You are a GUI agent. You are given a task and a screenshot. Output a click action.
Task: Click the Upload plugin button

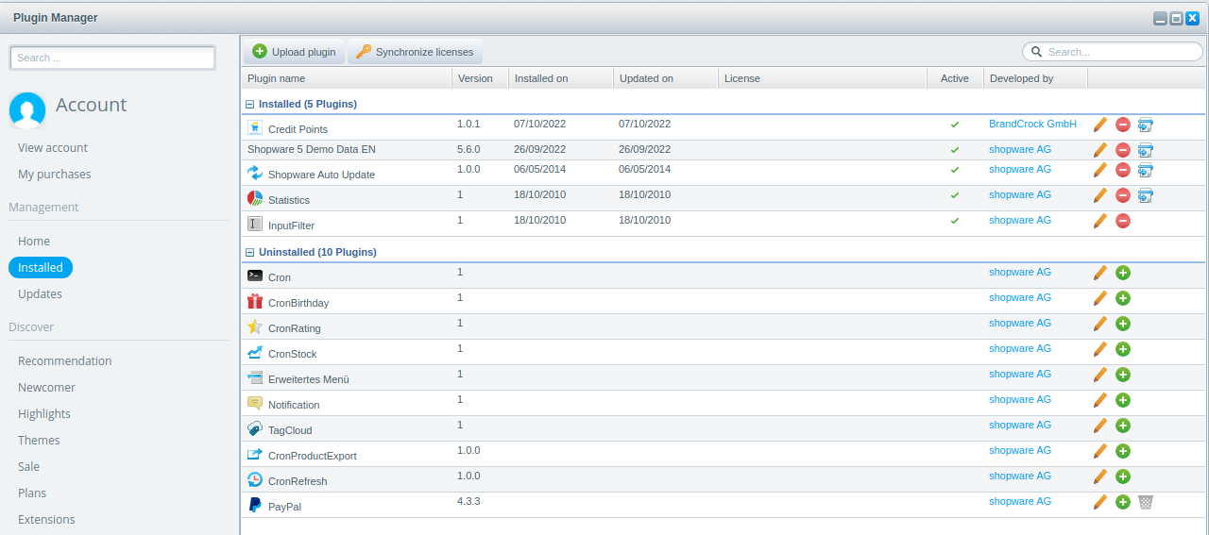[294, 52]
